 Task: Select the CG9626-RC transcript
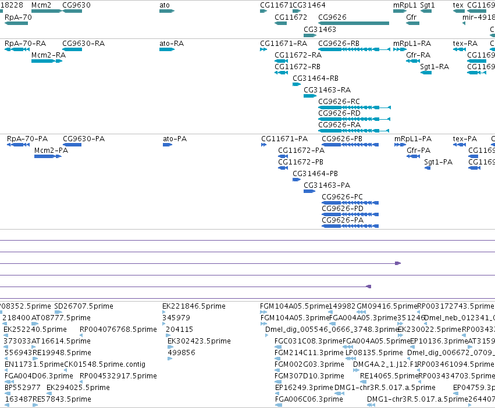click(x=354, y=108)
